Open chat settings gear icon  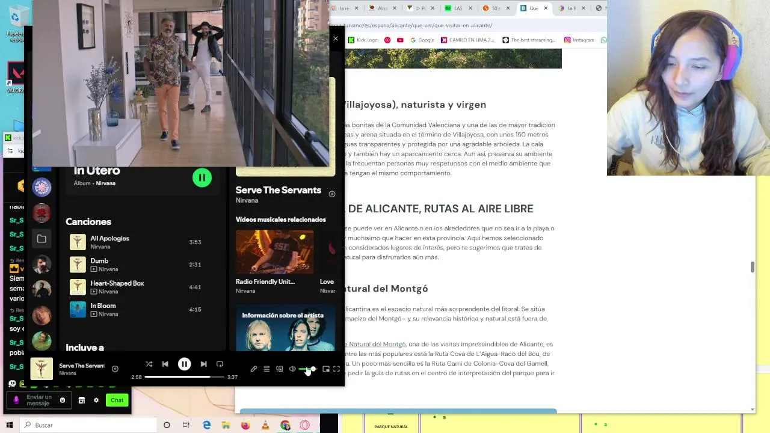pos(96,400)
